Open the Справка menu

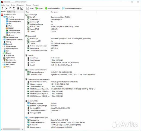36,5
